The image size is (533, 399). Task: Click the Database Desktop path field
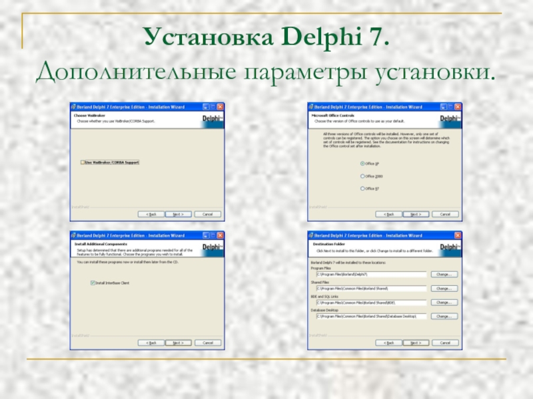[371, 317]
